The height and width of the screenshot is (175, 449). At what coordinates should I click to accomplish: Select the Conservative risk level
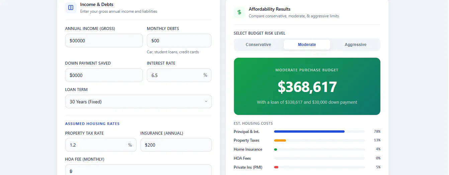(x=258, y=45)
